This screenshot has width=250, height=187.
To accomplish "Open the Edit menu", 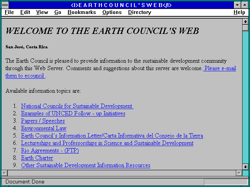I will (x=25, y=12).
